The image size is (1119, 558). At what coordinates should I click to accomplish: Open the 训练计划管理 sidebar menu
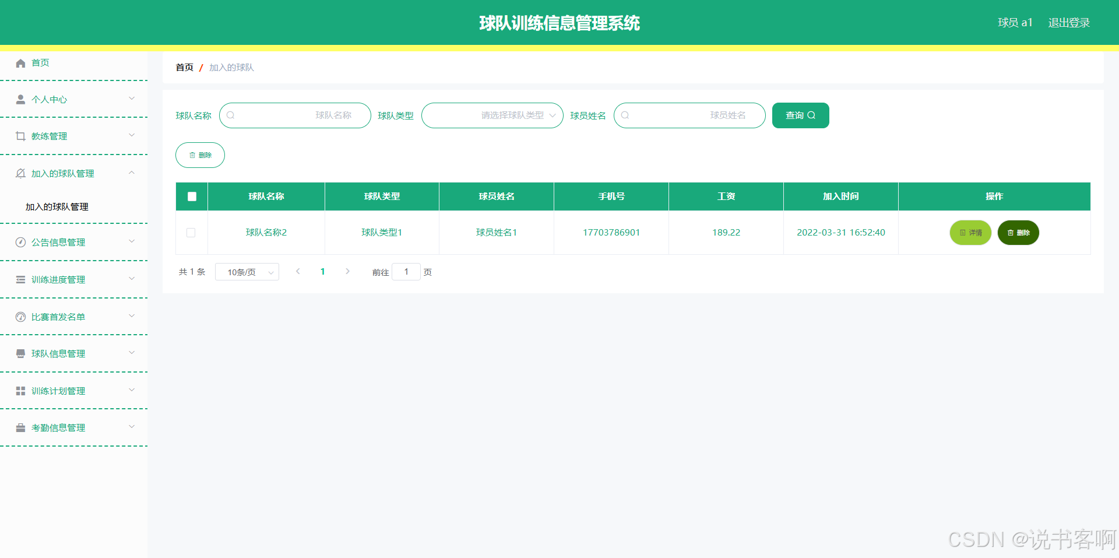click(x=74, y=391)
